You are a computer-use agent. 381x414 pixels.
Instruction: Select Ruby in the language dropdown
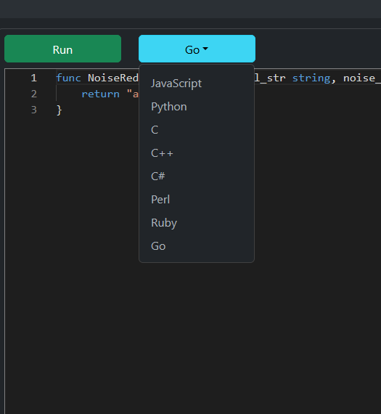[x=197, y=223]
